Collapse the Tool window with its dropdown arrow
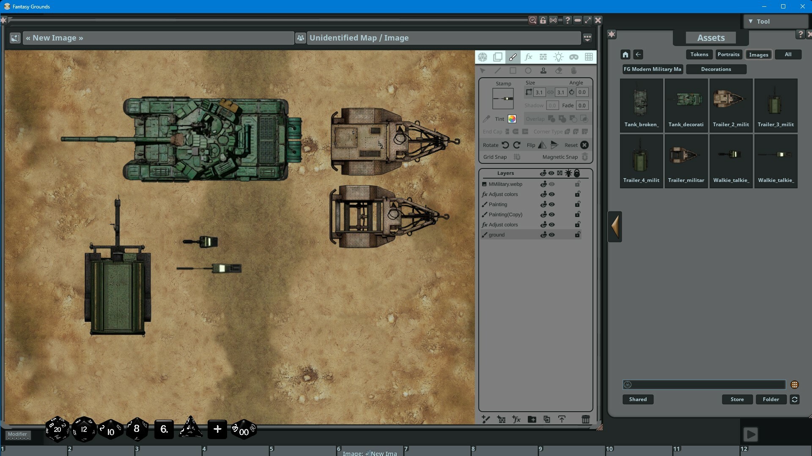Screen dimensions: 812x456 point(752,21)
